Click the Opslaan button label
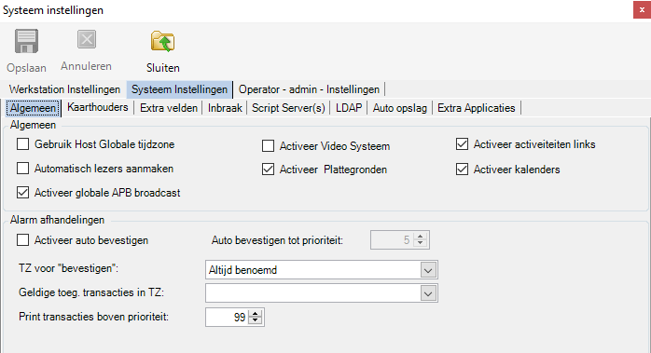This screenshot has width=651, height=353. 26,68
